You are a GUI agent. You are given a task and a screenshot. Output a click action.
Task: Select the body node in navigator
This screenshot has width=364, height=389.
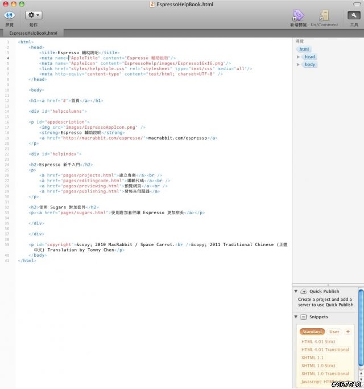coord(310,64)
